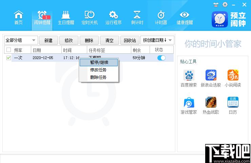Minimize the 预立闹钟 window
Viewport: 251px width, 163px height.
[x=234, y=5]
